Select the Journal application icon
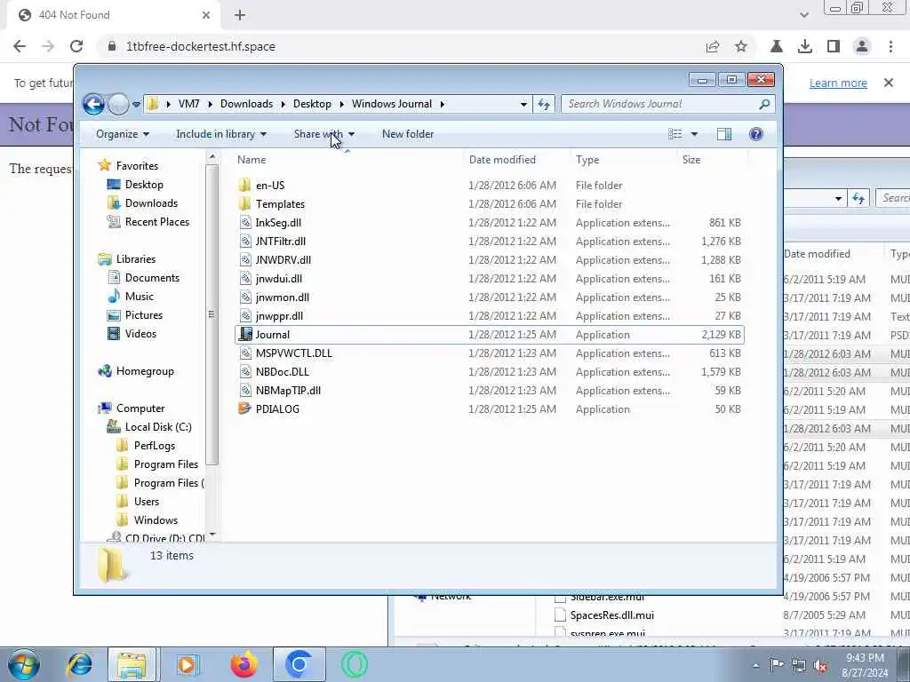The height and width of the screenshot is (682, 910). (245, 335)
